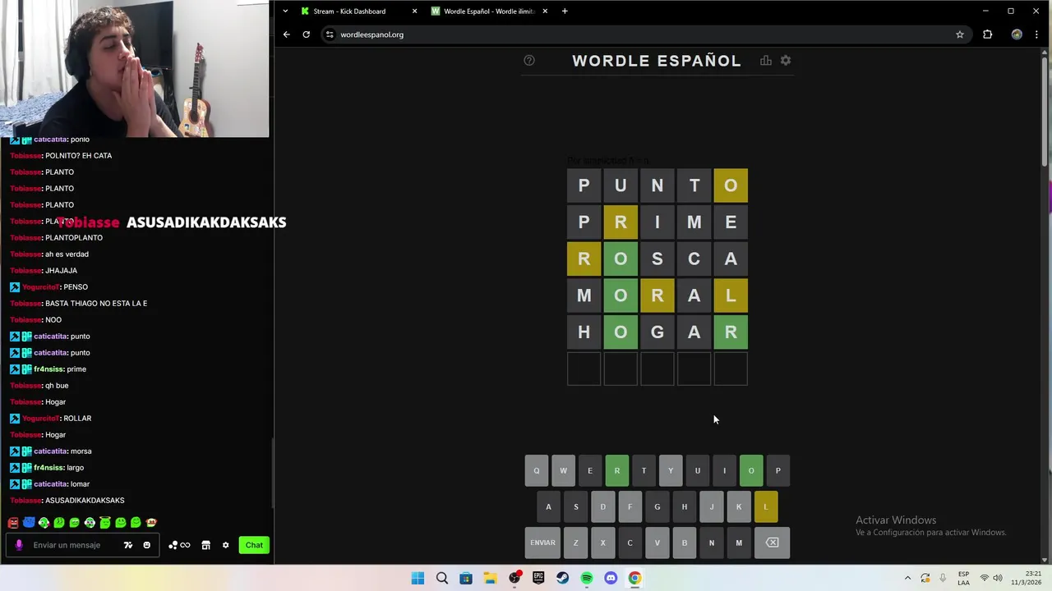The width and height of the screenshot is (1052, 591).
Task: Open the Chrome three-dot menu
Action: pyautogui.click(x=1037, y=34)
